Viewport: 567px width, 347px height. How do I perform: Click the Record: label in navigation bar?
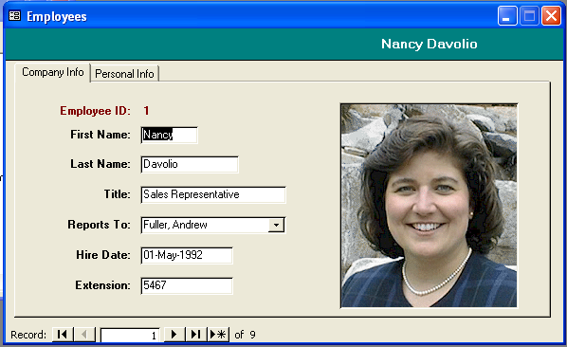pos(28,335)
